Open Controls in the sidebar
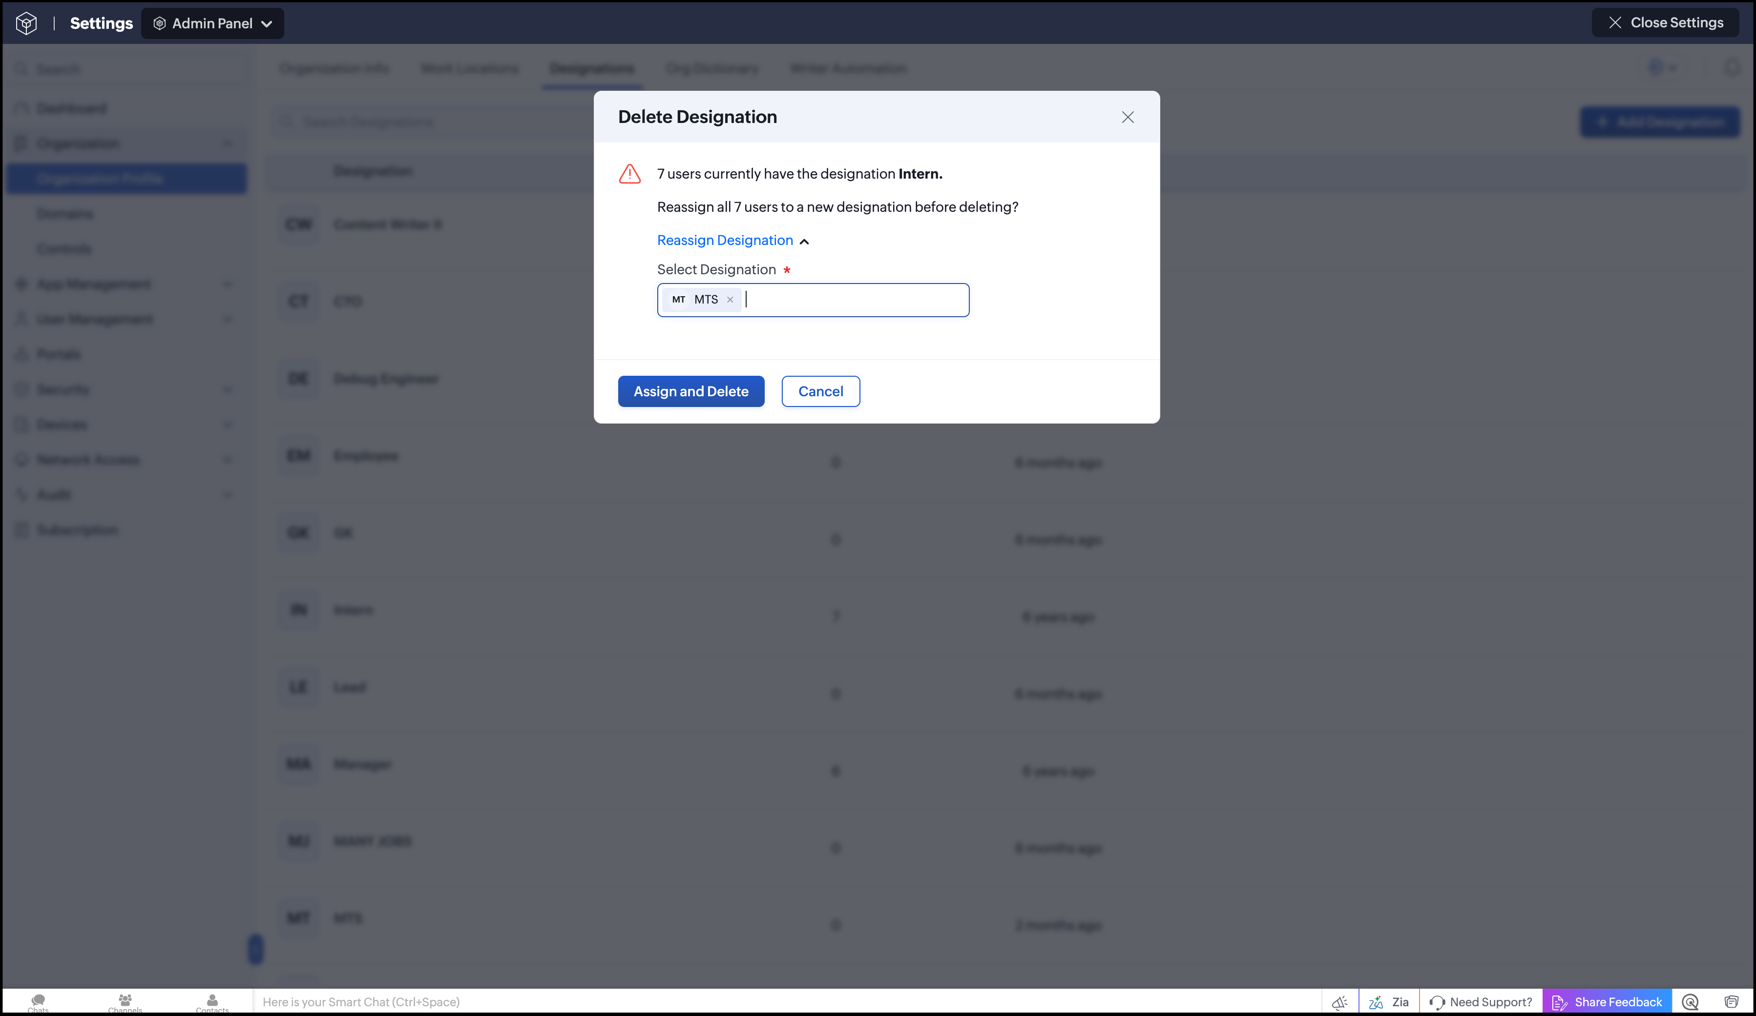The width and height of the screenshot is (1756, 1016). pyautogui.click(x=126, y=248)
